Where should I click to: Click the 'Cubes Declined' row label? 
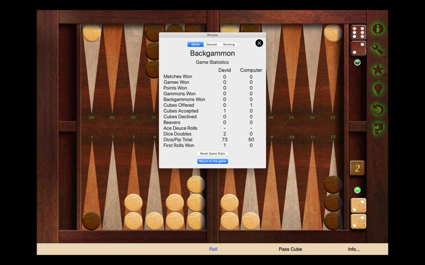tap(180, 117)
